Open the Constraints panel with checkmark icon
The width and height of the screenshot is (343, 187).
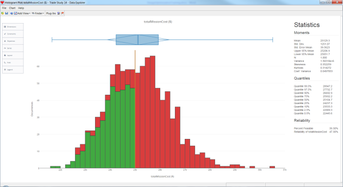[x=13, y=34]
